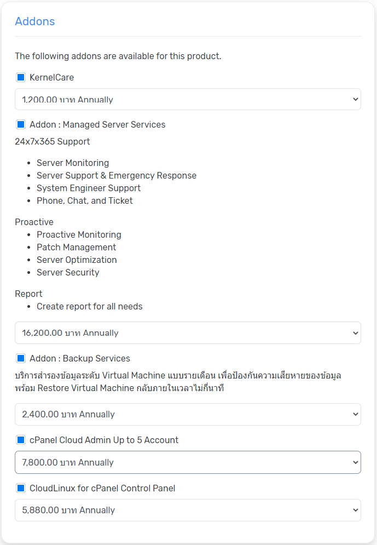Click the '24x7x365 Support' text

coord(53,141)
